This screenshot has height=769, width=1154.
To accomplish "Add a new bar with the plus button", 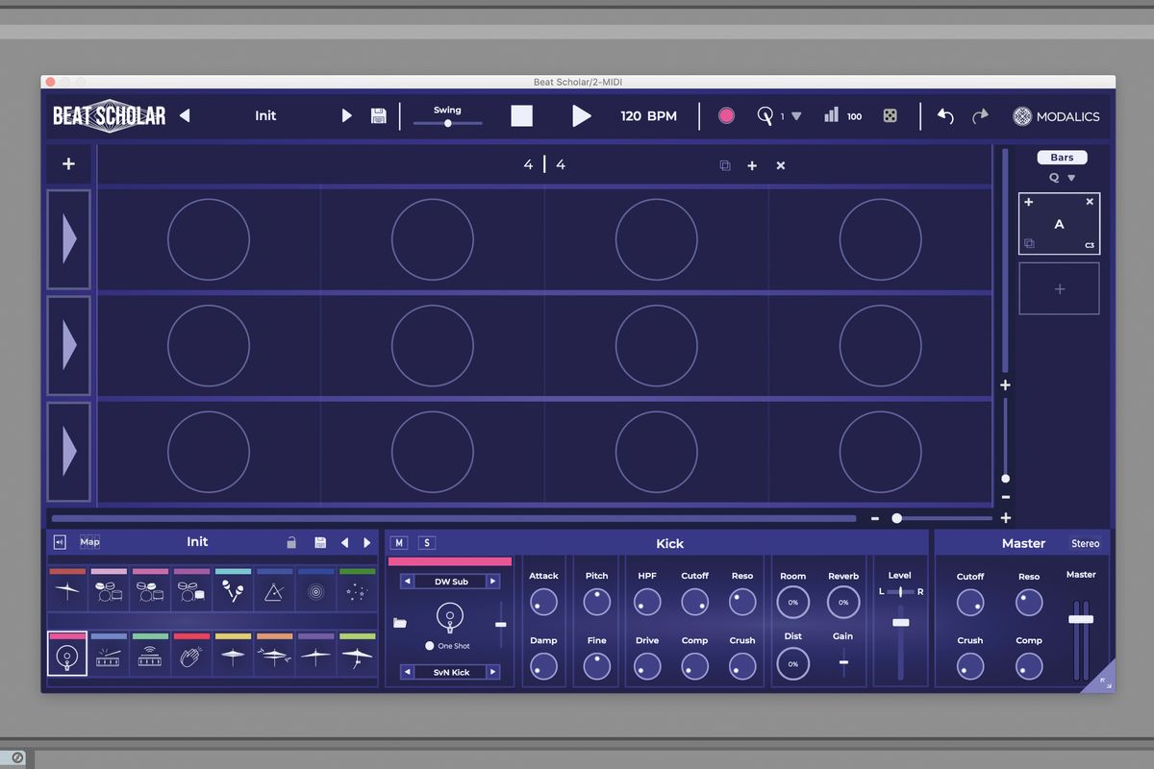I will (752, 165).
